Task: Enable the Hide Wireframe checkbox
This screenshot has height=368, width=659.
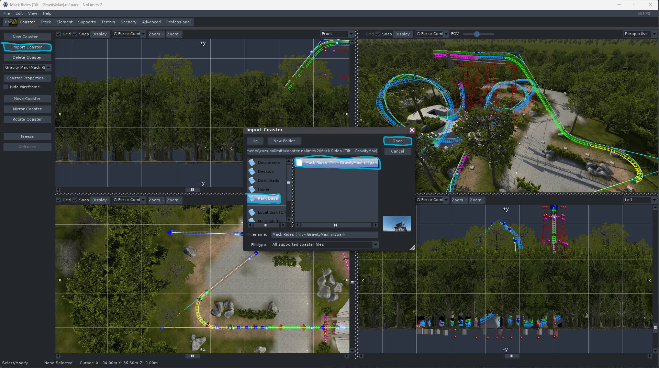Action: [x=6, y=87]
